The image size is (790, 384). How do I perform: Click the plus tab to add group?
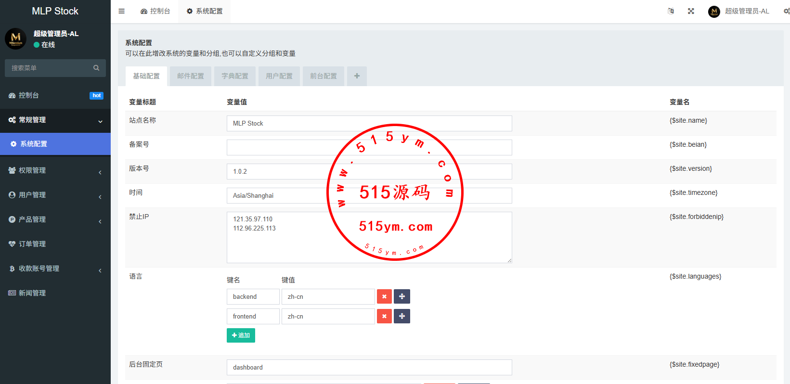[x=357, y=76]
